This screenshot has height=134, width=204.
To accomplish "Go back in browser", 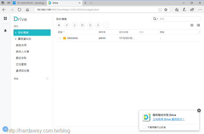I will coord(4,10).
